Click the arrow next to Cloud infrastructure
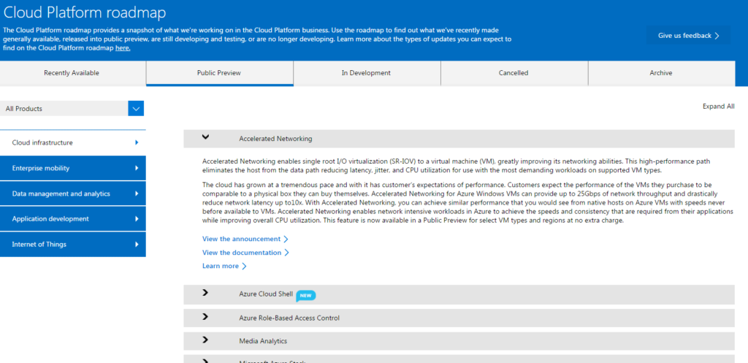The image size is (748, 363). coord(137,142)
